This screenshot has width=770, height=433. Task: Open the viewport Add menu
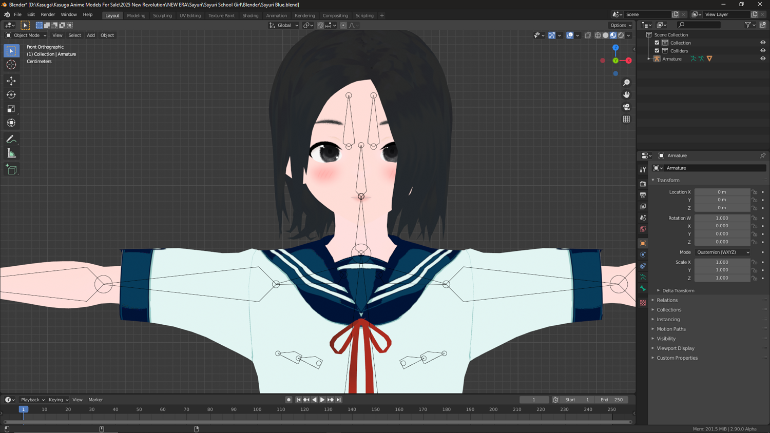(x=91, y=35)
